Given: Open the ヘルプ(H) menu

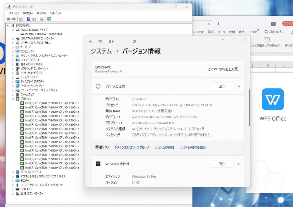Looking at the screenshot, I should pyautogui.click(x=55, y=13).
